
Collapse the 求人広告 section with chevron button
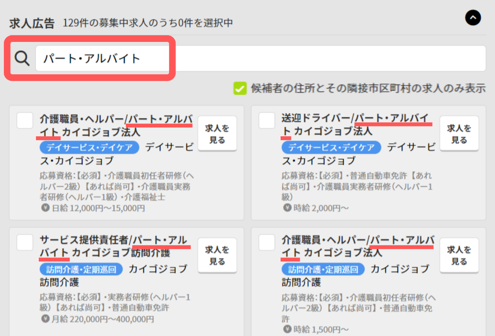click(x=473, y=18)
